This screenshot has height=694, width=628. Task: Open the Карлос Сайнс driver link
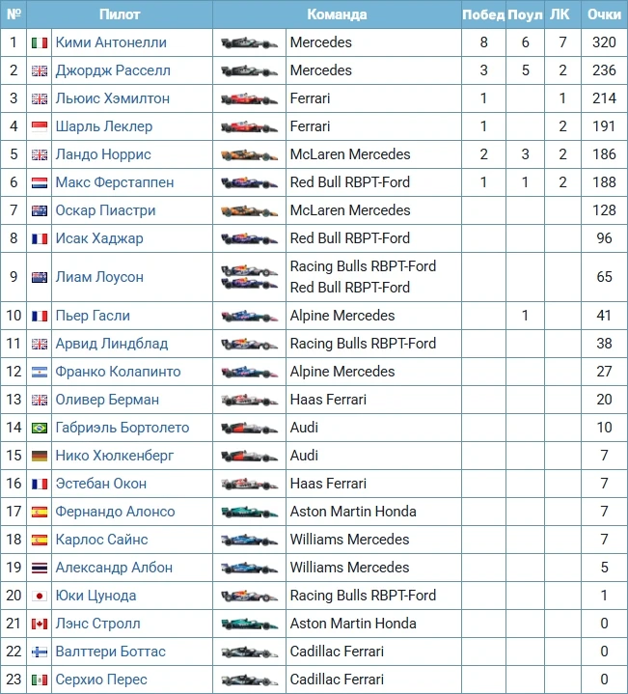coord(101,540)
